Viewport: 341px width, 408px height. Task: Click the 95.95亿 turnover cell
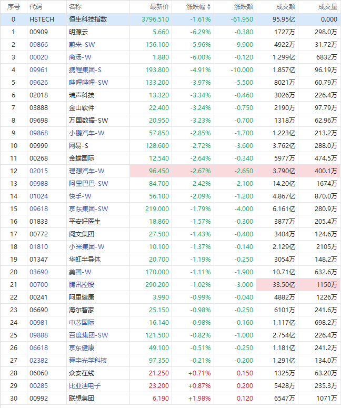(284, 19)
